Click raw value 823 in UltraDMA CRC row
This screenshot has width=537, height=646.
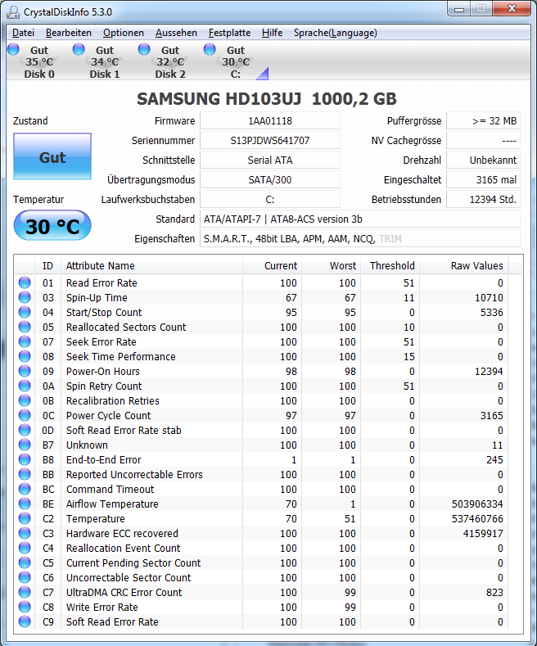pos(494,593)
